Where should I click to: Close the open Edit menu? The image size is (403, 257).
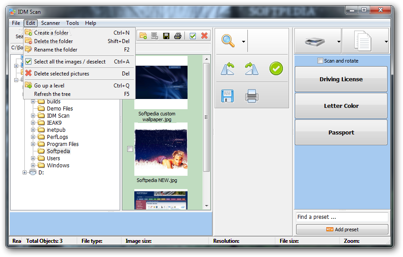pos(31,23)
